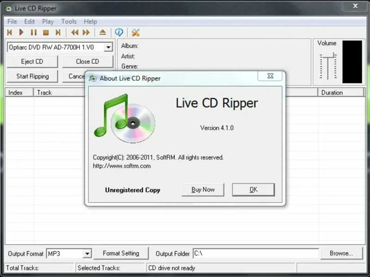Open the File menu
This screenshot has width=370, height=277.
tap(12, 21)
